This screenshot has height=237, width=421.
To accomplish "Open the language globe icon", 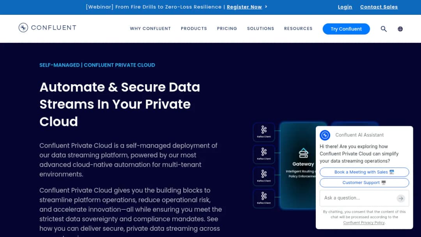I will (400, 29).
